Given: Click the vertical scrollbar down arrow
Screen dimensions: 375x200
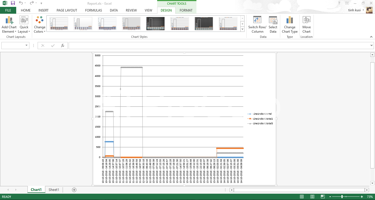Looking at the screenshot, I should (x=373, y=183).
